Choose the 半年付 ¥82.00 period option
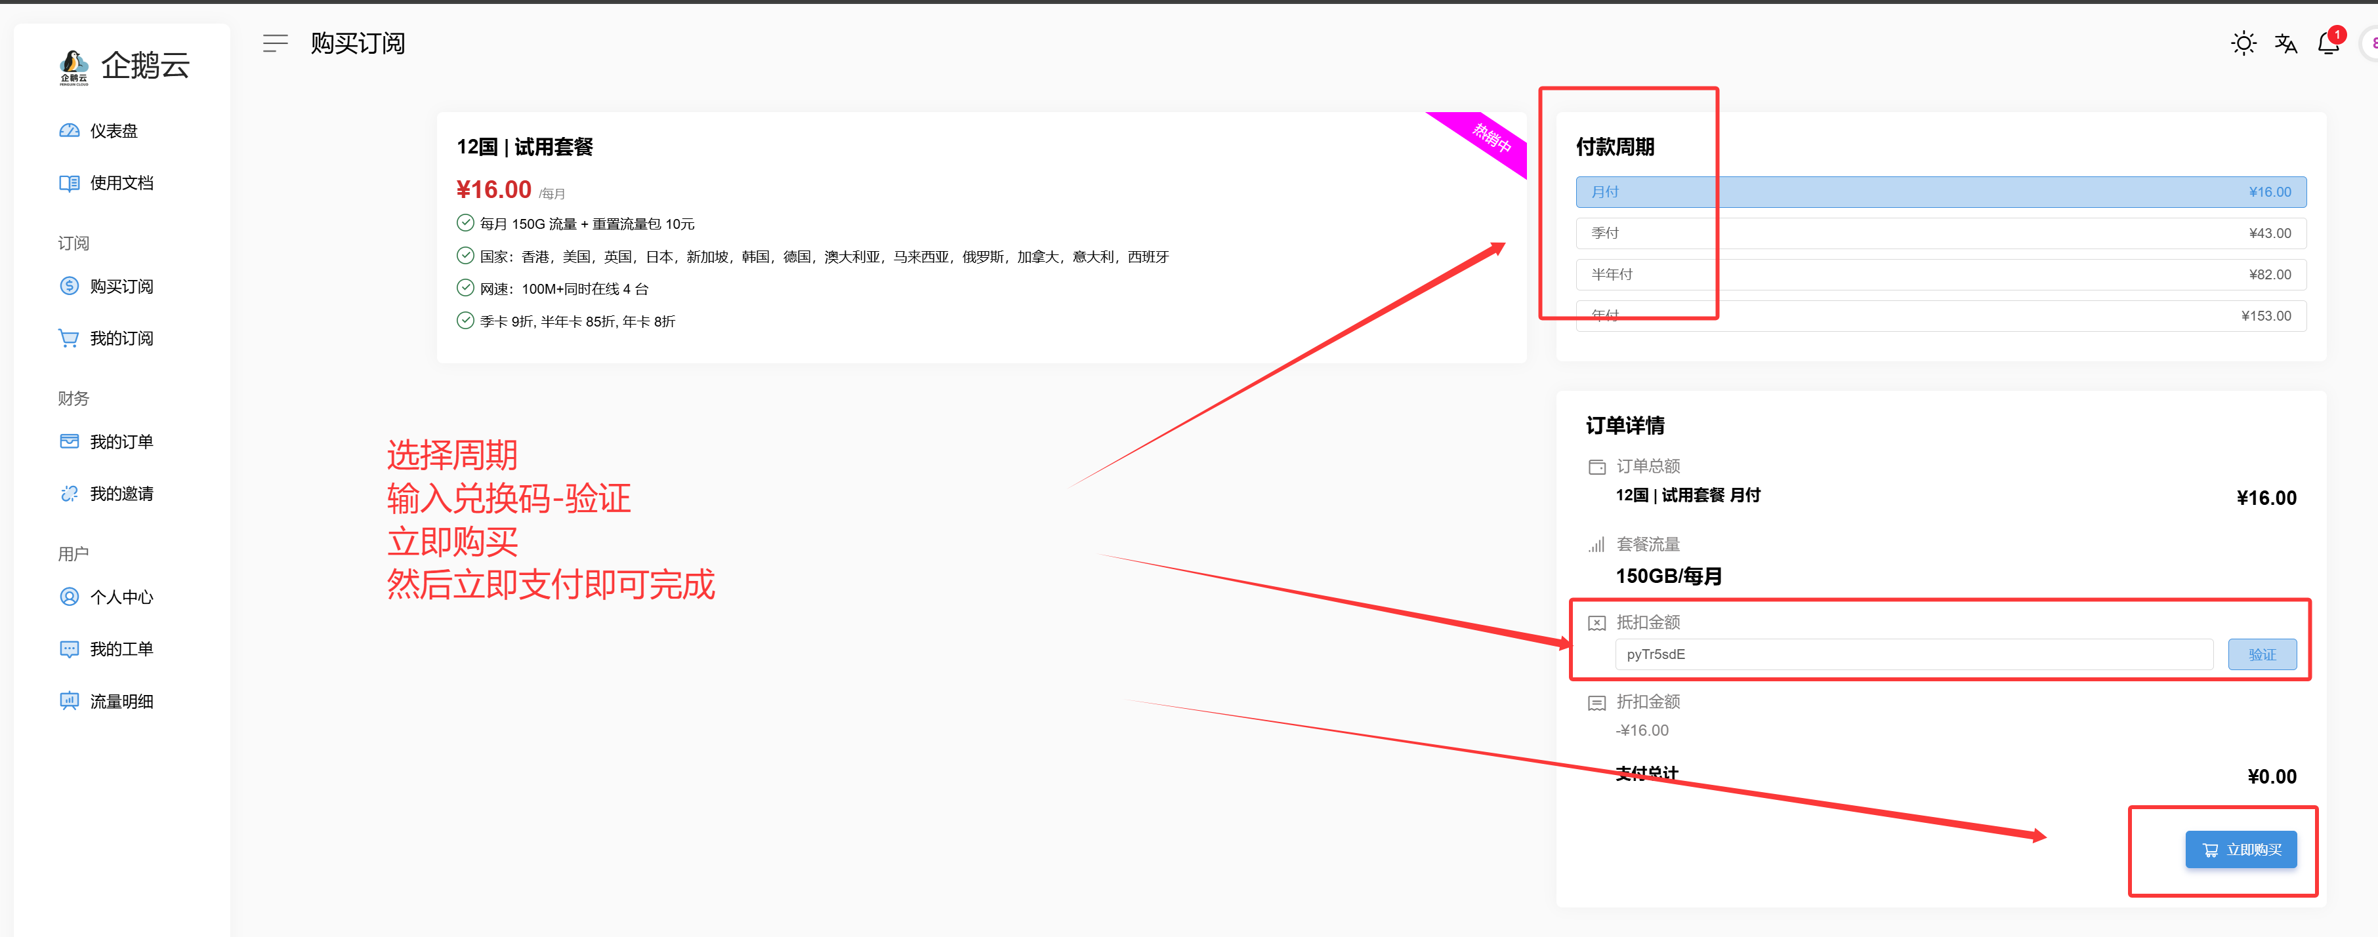 coord(1940,275)
